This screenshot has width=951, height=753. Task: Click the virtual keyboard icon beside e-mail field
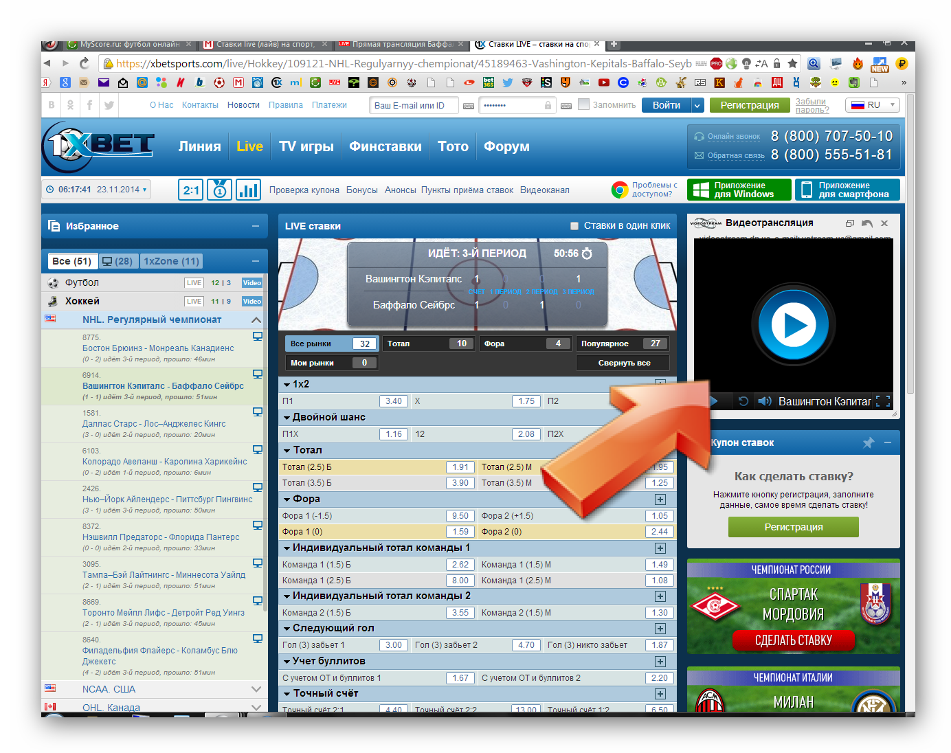469,106
